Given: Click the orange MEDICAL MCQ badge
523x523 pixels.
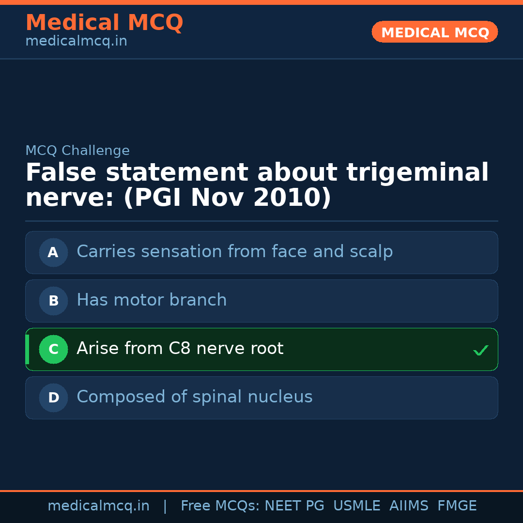Looking at the screenshot, I should point(434,32).
